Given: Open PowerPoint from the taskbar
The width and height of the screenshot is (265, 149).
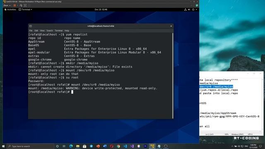Looking at the screenshot, I should tap(98, 146).
